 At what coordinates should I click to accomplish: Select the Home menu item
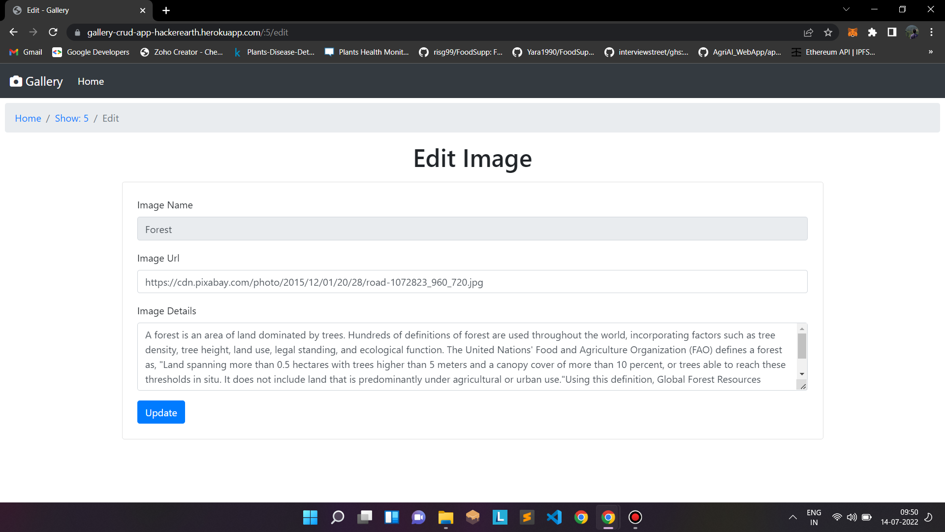point(91,81)
